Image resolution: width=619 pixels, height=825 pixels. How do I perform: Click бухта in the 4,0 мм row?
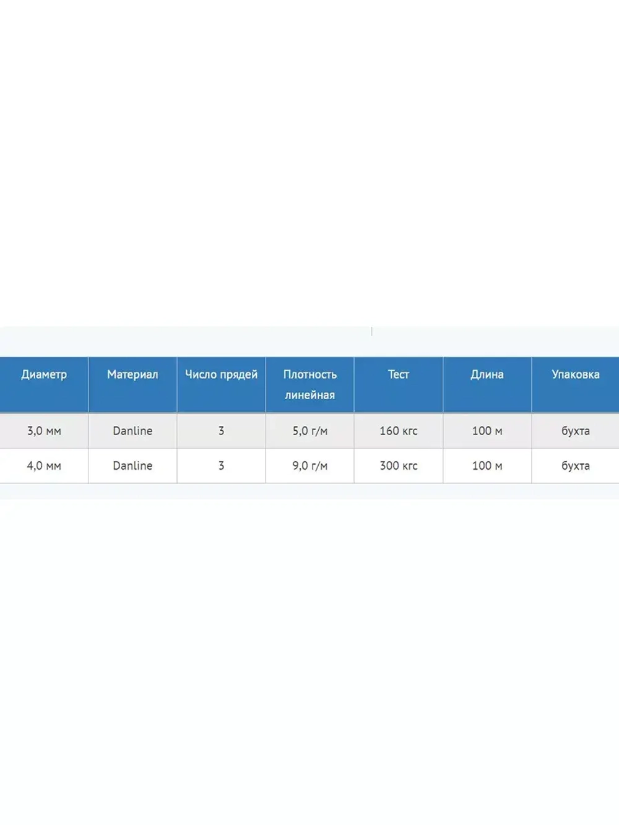pyautogui.click(x=576, y=465)
